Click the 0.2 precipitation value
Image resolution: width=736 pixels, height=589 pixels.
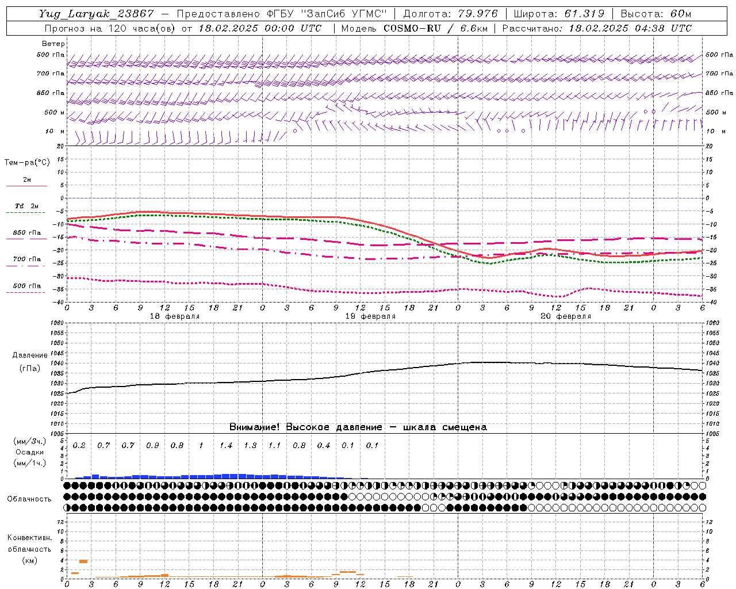(x=79, y=446)
